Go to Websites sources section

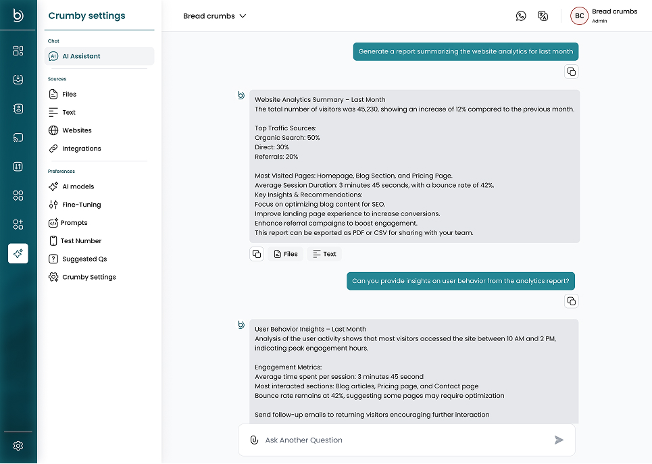click(76, 130)
